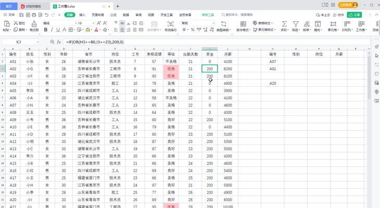Click the Sort (排序) icon
Viewport: 380px width, 208px height.
click(x=307, y=24)
